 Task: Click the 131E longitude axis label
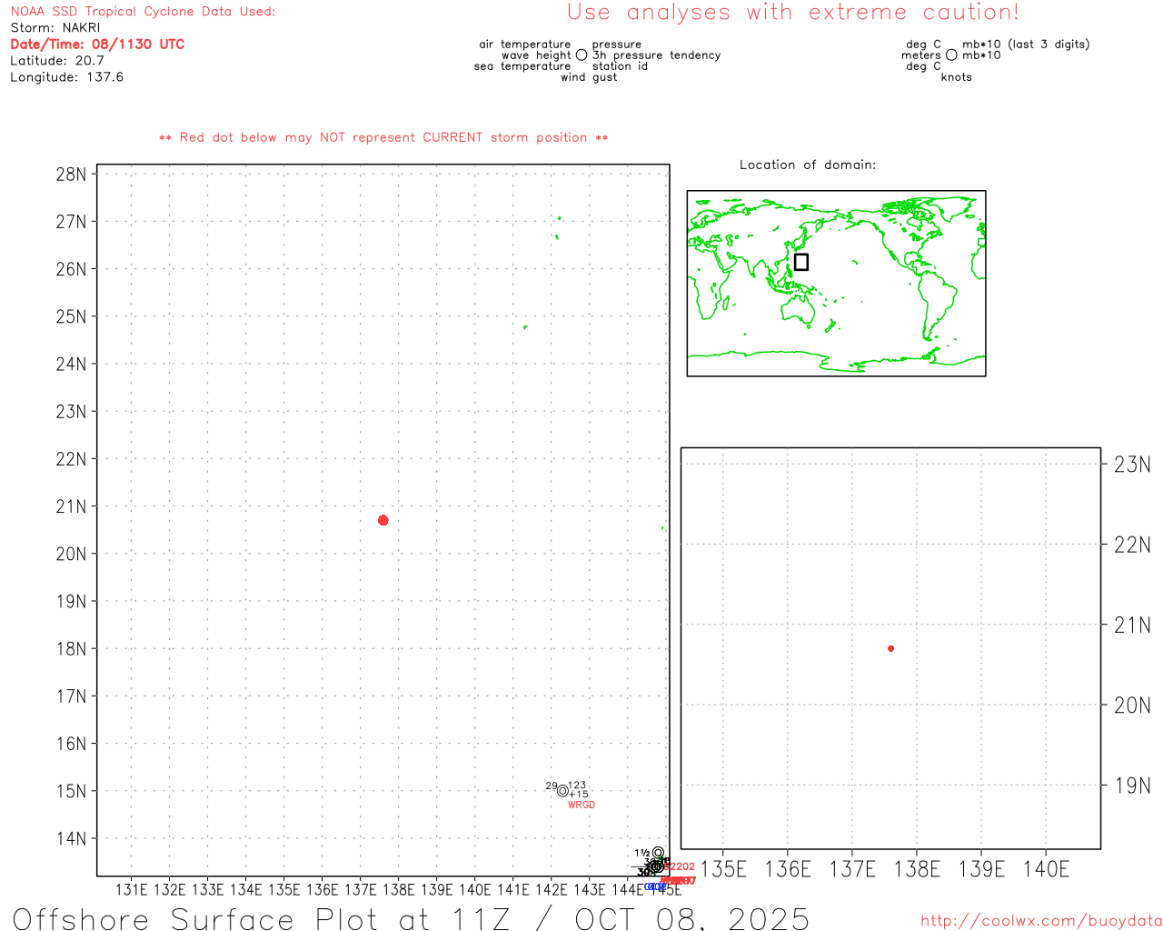[x=132, y=890]
